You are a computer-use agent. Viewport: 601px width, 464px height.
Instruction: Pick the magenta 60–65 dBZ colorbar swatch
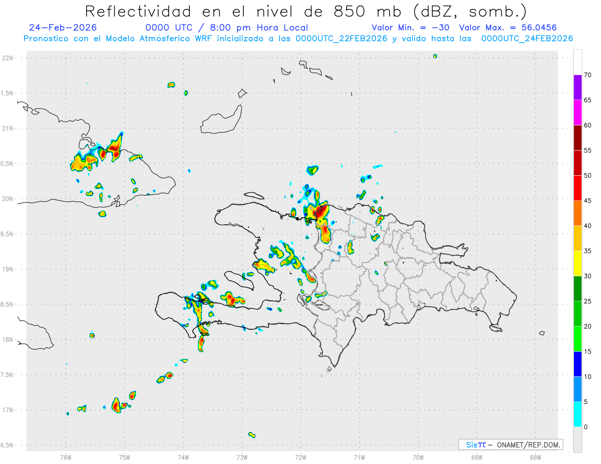pyautogui.click(x=577, y=113)
